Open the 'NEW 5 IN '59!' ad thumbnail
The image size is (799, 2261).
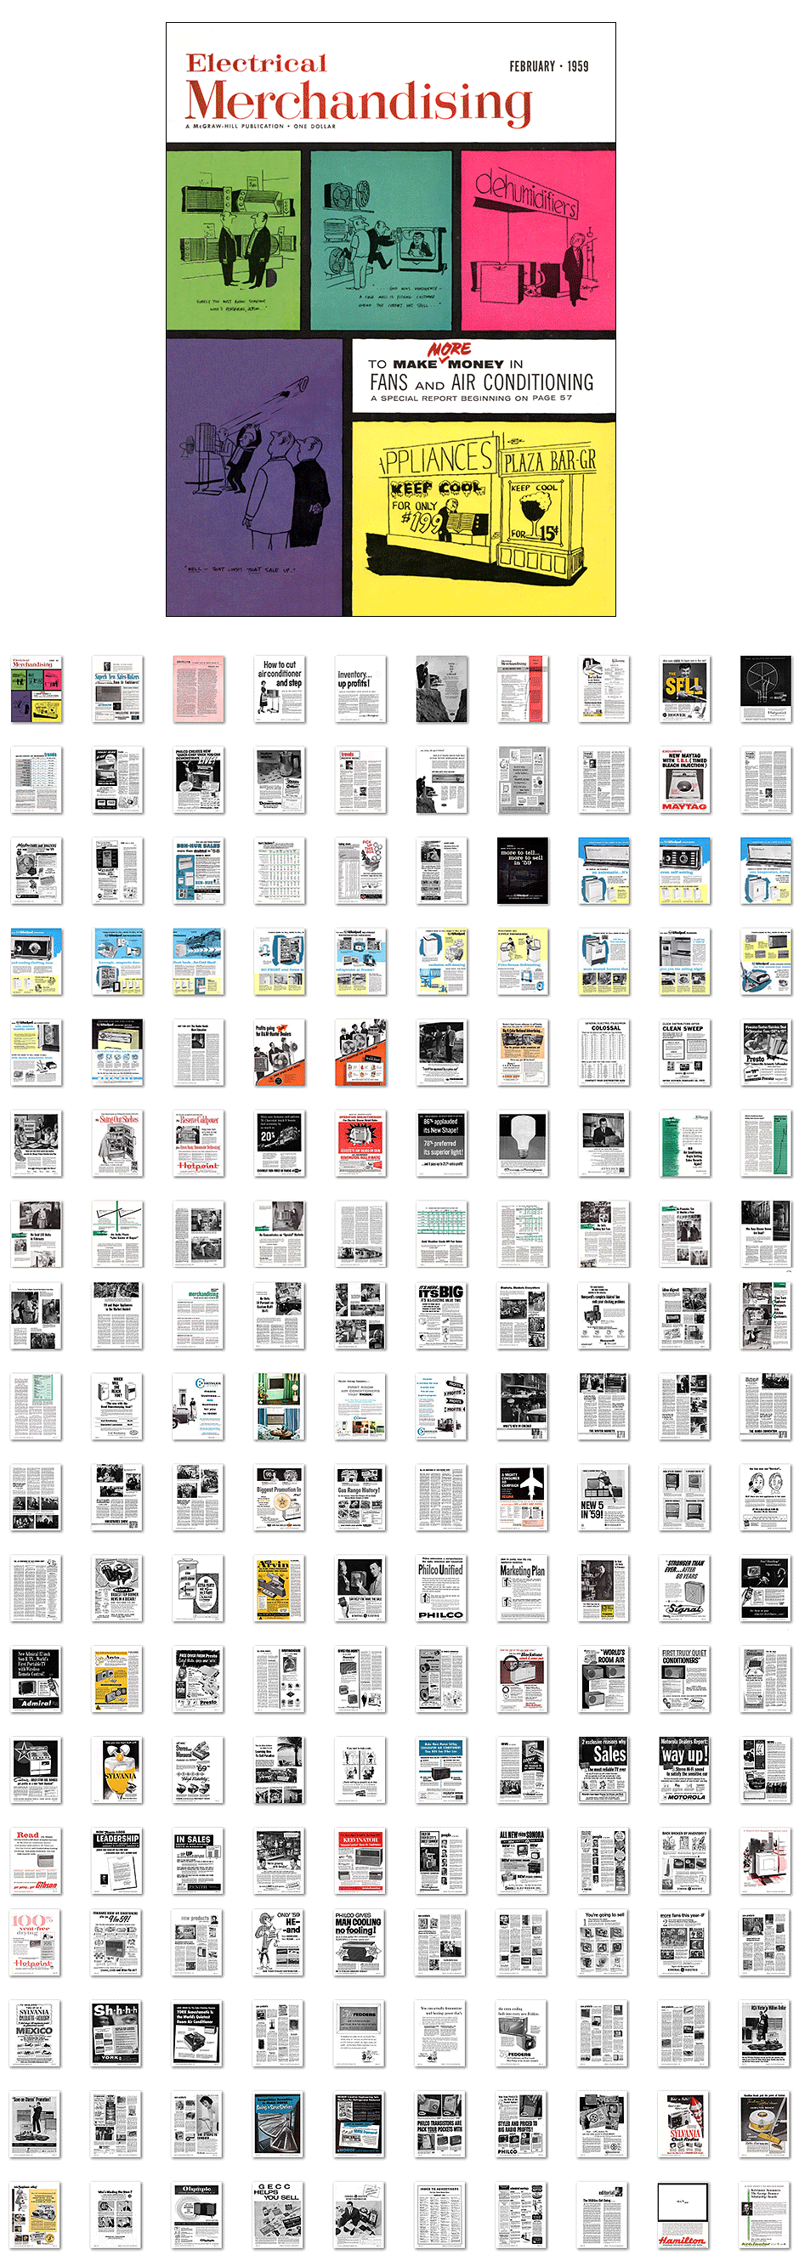tap(604, 1498)
